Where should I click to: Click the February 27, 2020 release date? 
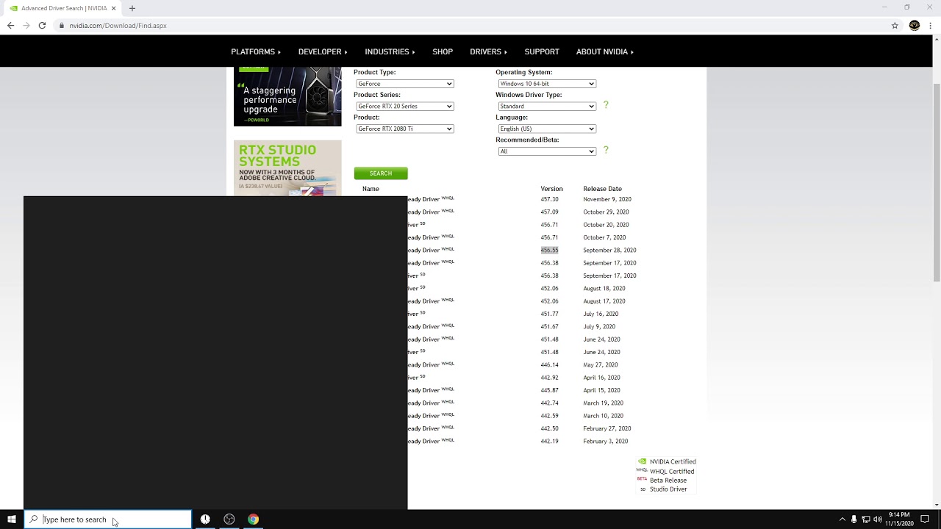point(607,428)
